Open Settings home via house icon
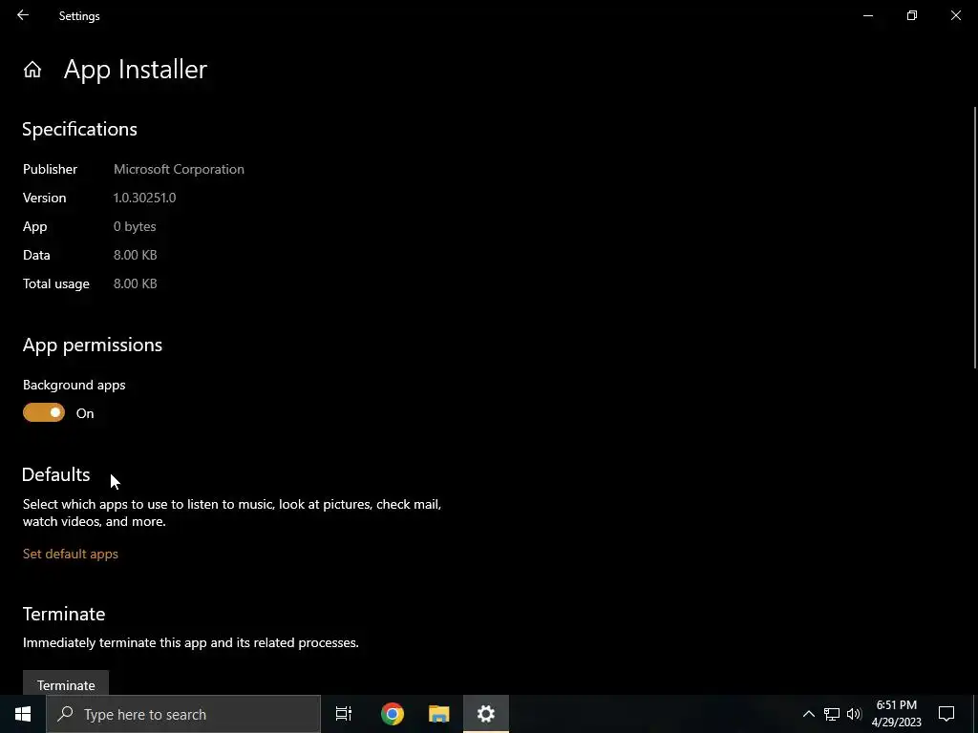The image size is (978, 733). coord(32,69)
